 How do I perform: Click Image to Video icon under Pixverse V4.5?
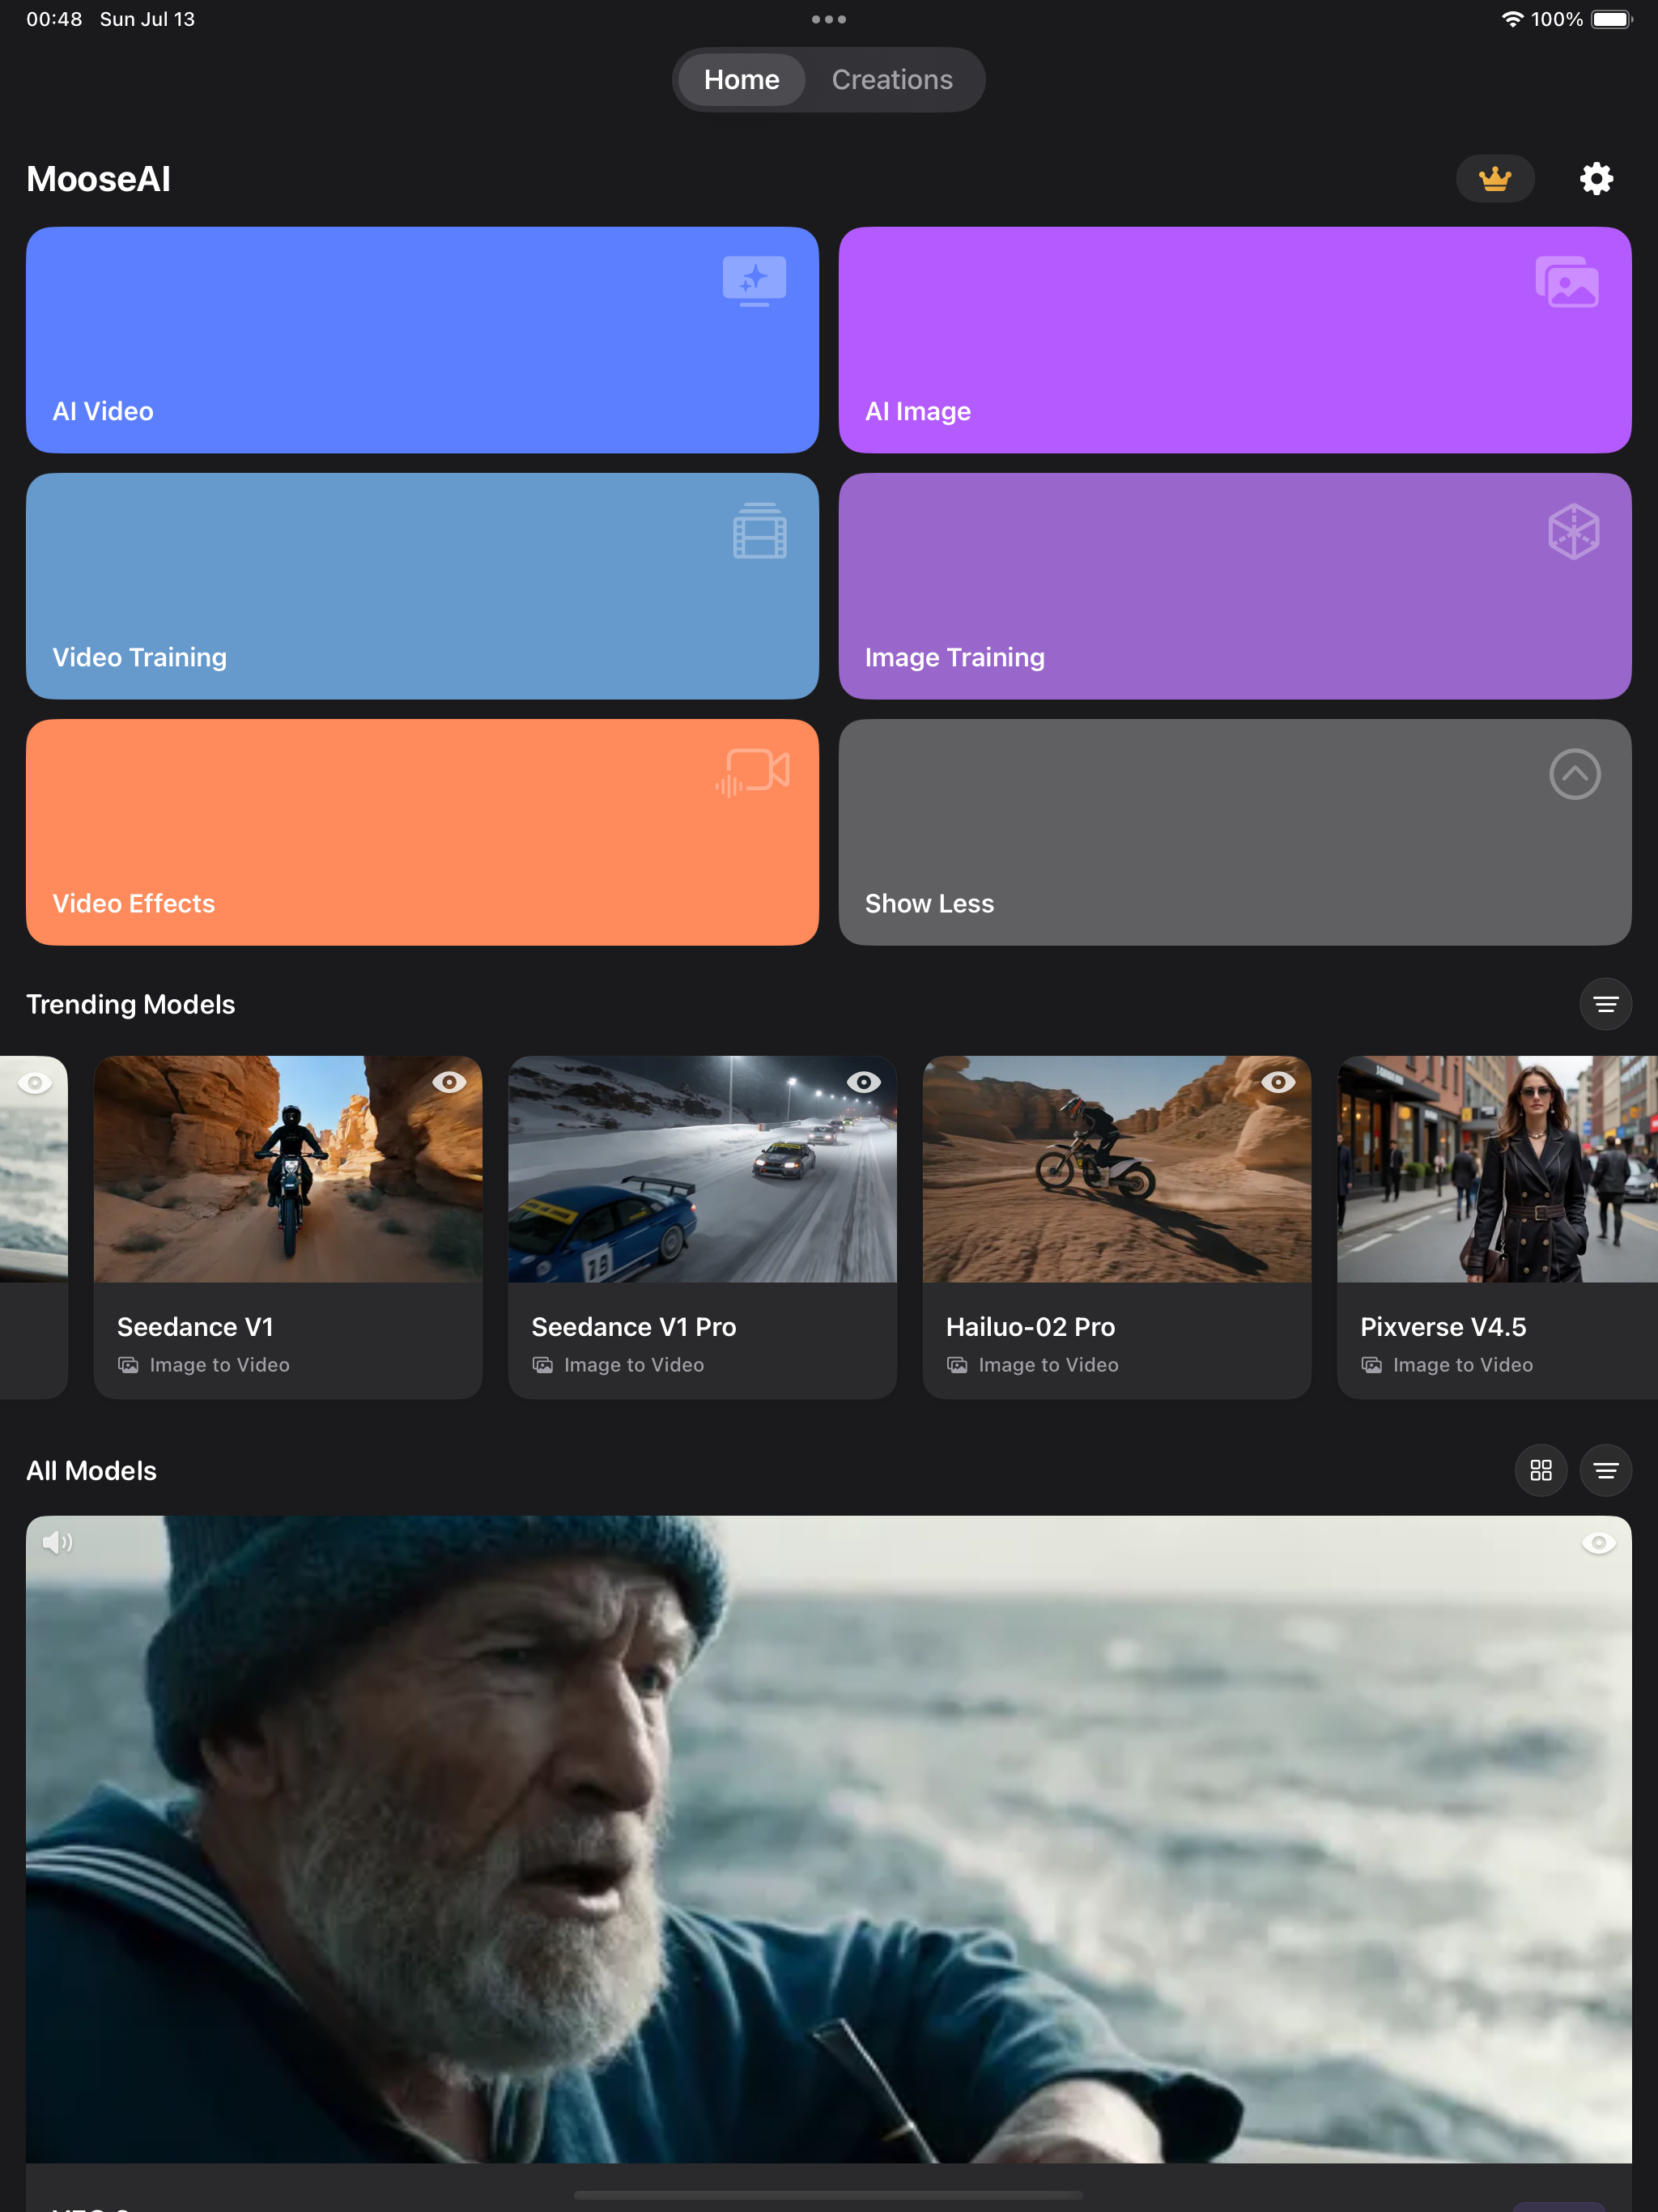pos(1372,1365)
